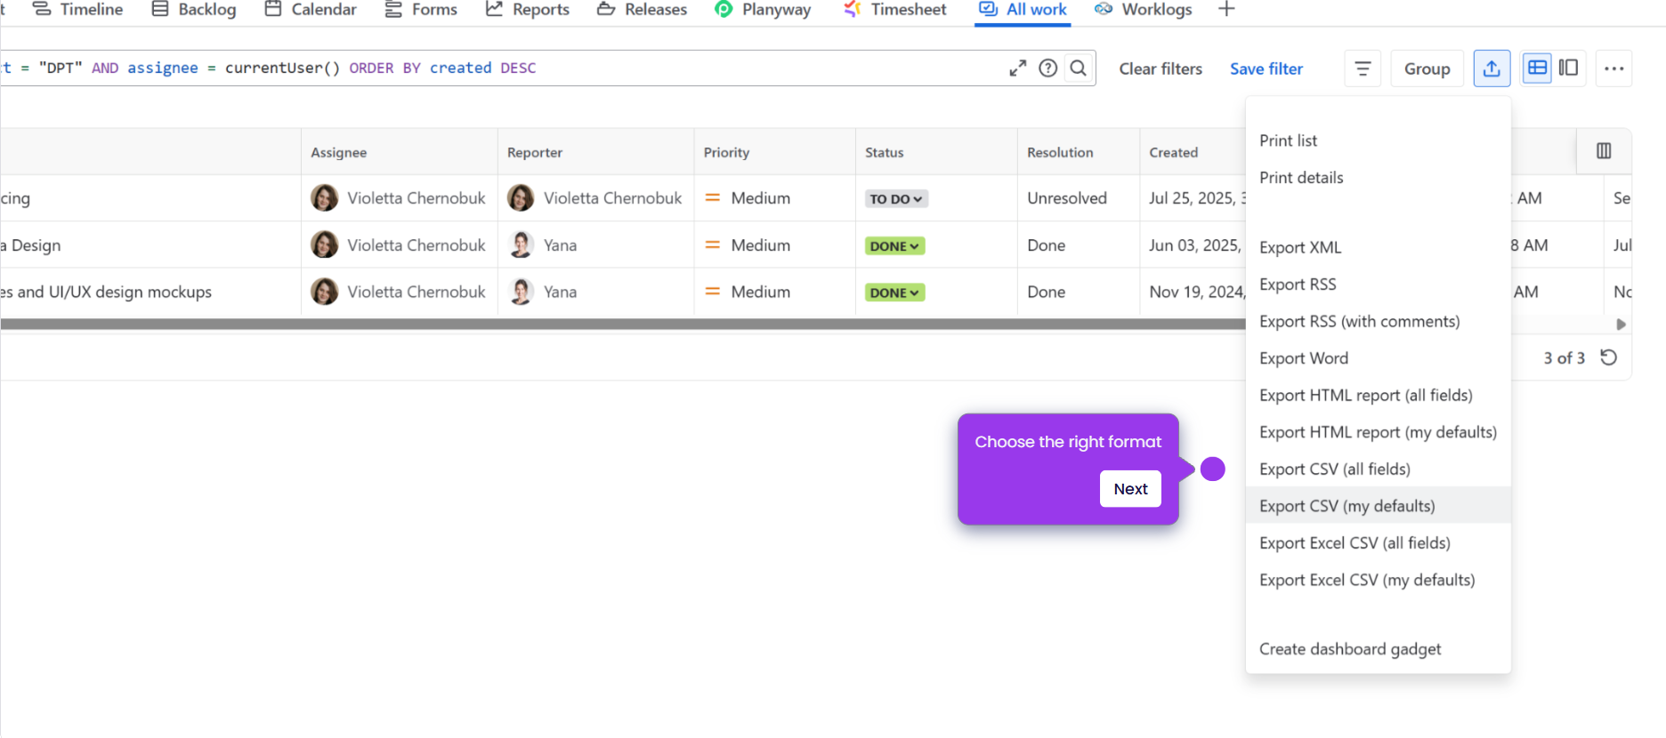Open the Releases tab

tap(642, 10)
